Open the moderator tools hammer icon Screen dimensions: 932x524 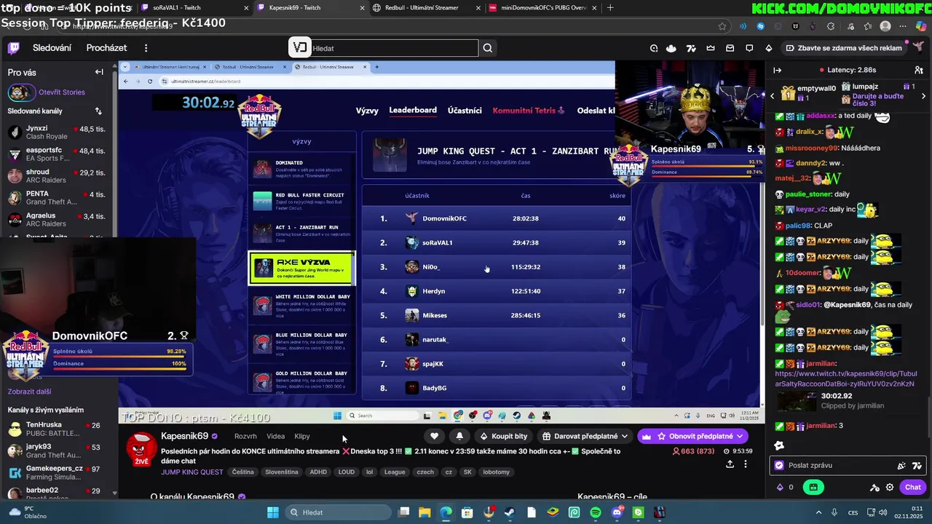875,488
